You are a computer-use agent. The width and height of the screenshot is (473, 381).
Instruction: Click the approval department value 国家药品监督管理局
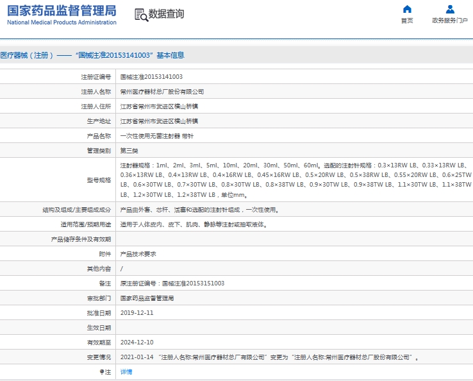coord(147,298)
